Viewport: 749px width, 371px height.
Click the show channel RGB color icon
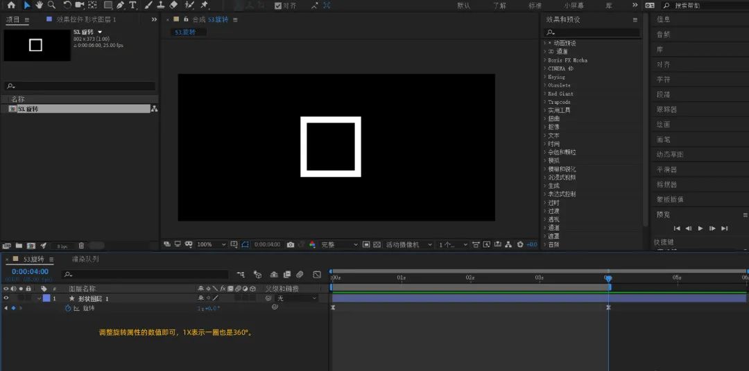(x=312, y=244)
